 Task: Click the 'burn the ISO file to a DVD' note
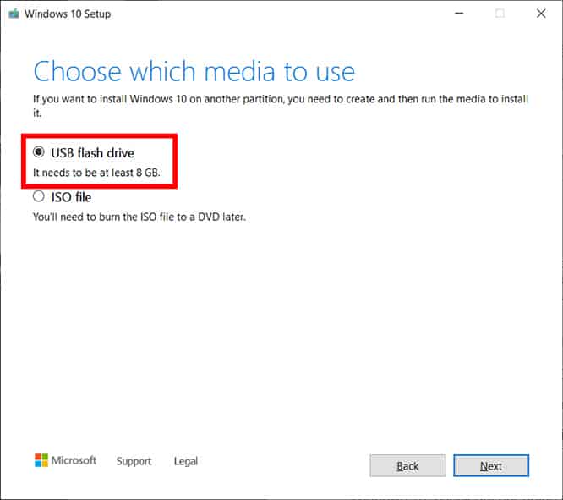(139, 217)
